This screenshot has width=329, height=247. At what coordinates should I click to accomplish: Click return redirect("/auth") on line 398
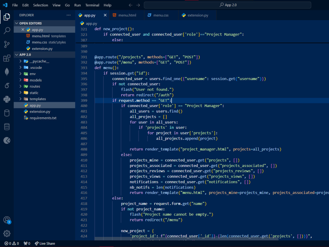147,95
